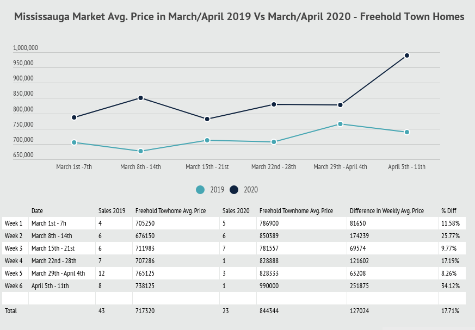Select the 2020 data point for March 1st-7th

pyautogui.click(x=74, y=117)
